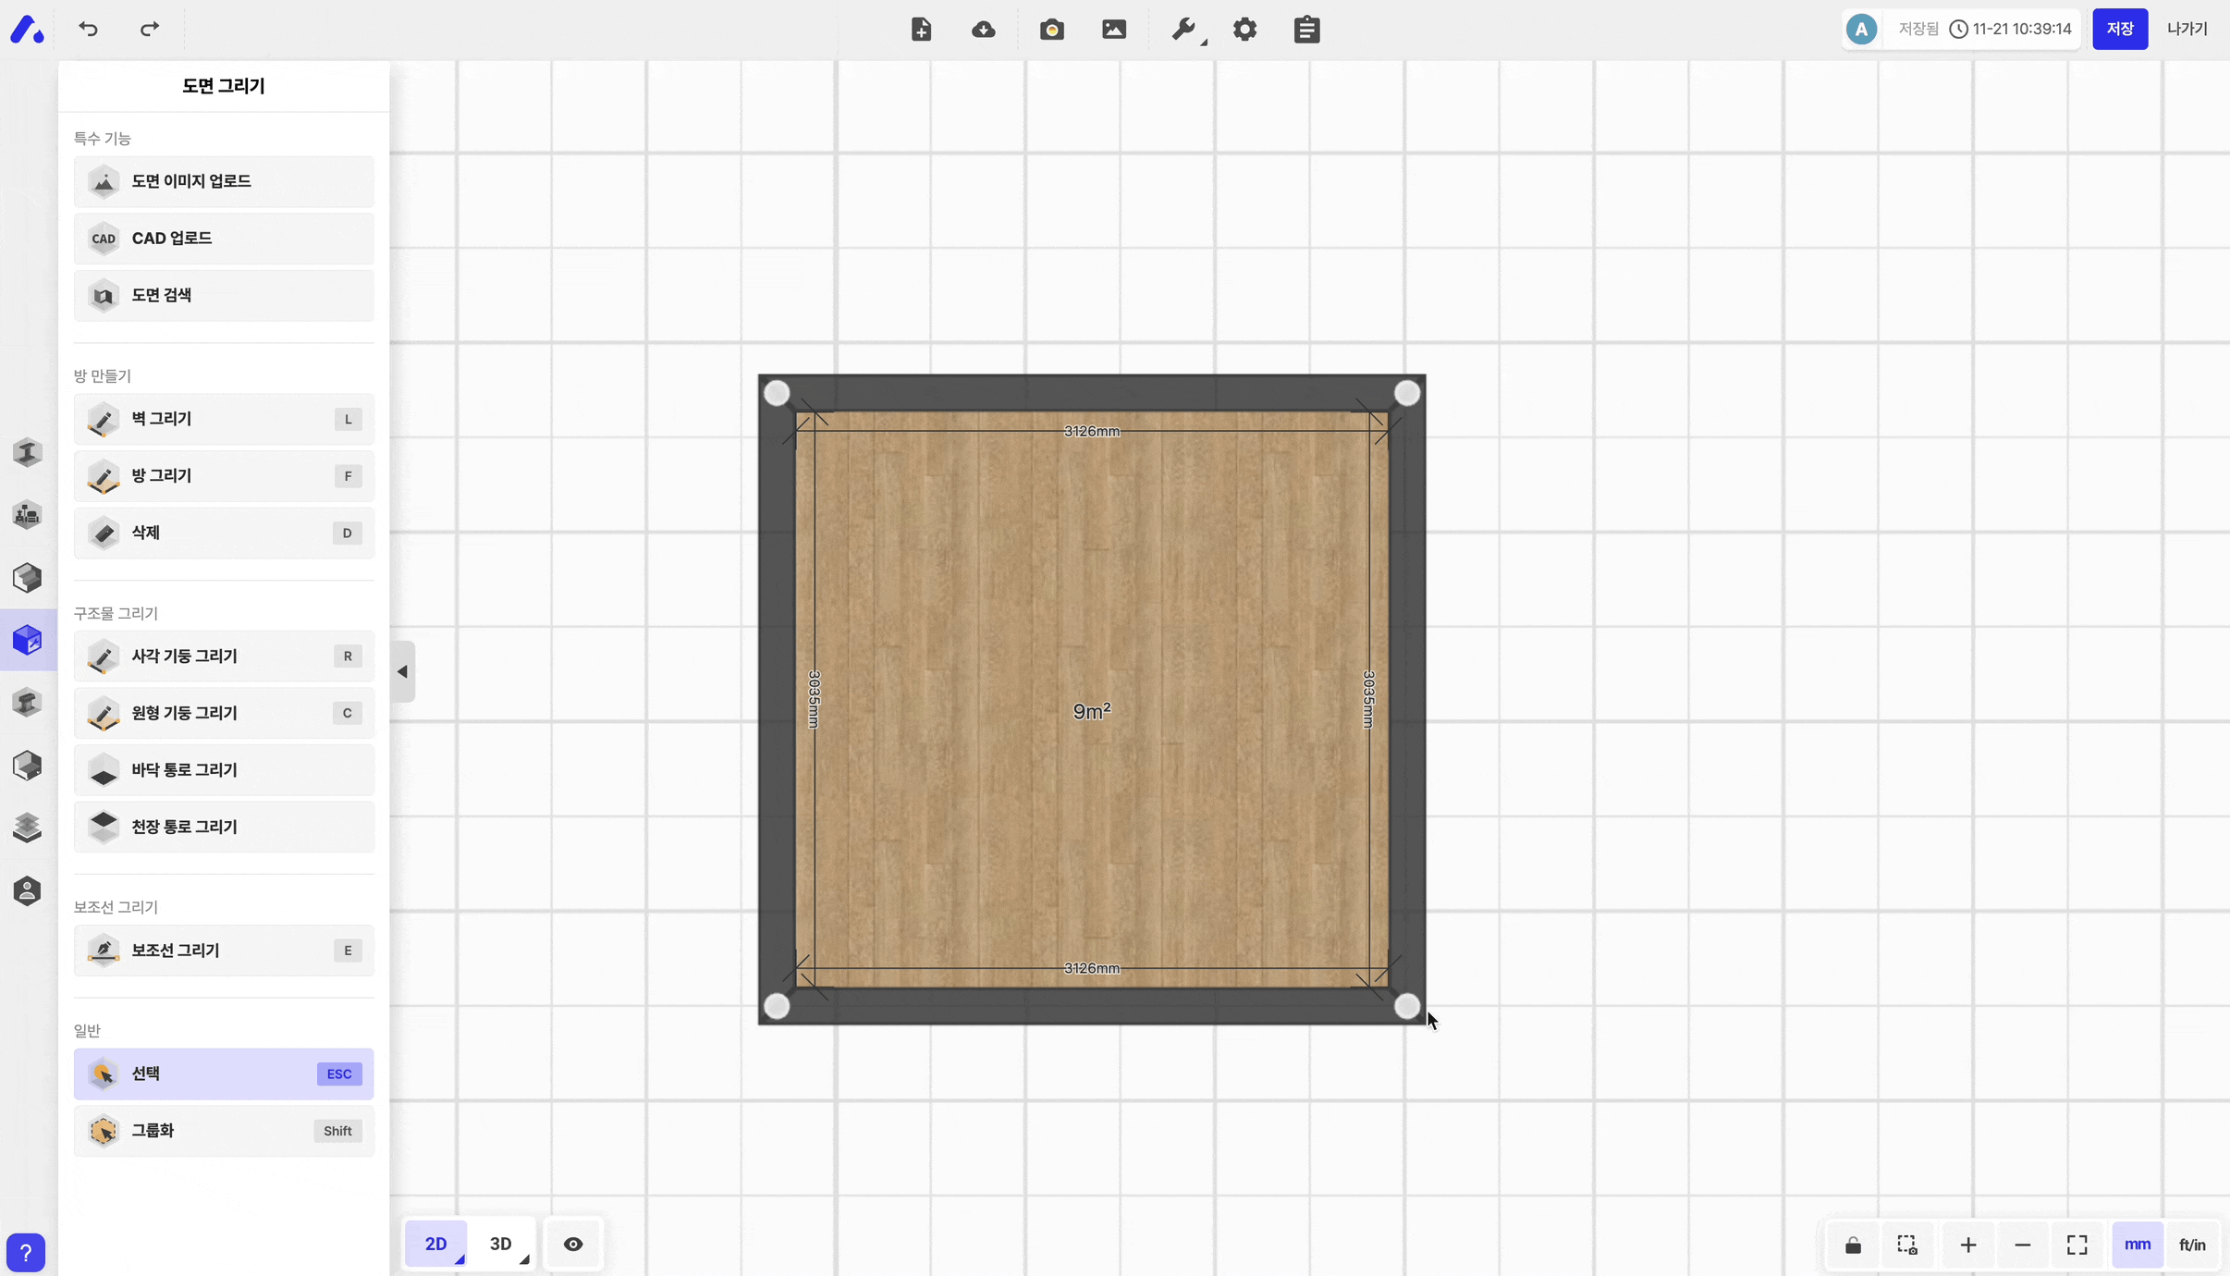Click the clipboard list icon
Screen dimensions: 2230x1276
click(1306, 30)
